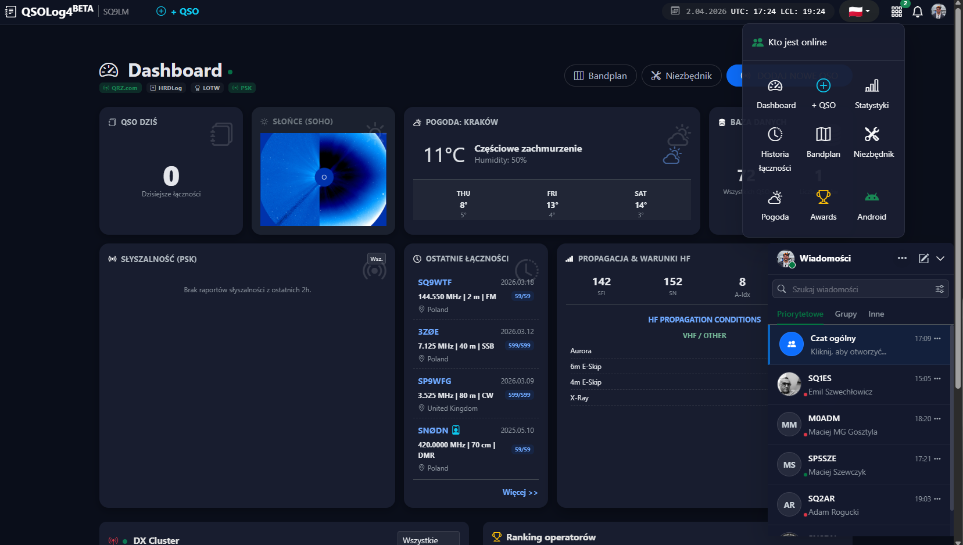Open the language flag dropdown
The height and width of the screenshot is (545, 963).
859,11
